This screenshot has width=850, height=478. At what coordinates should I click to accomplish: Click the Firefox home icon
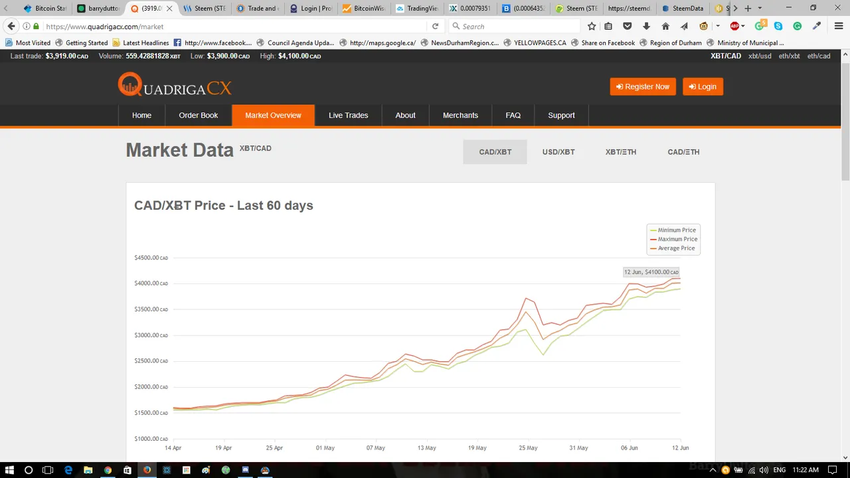665,27
